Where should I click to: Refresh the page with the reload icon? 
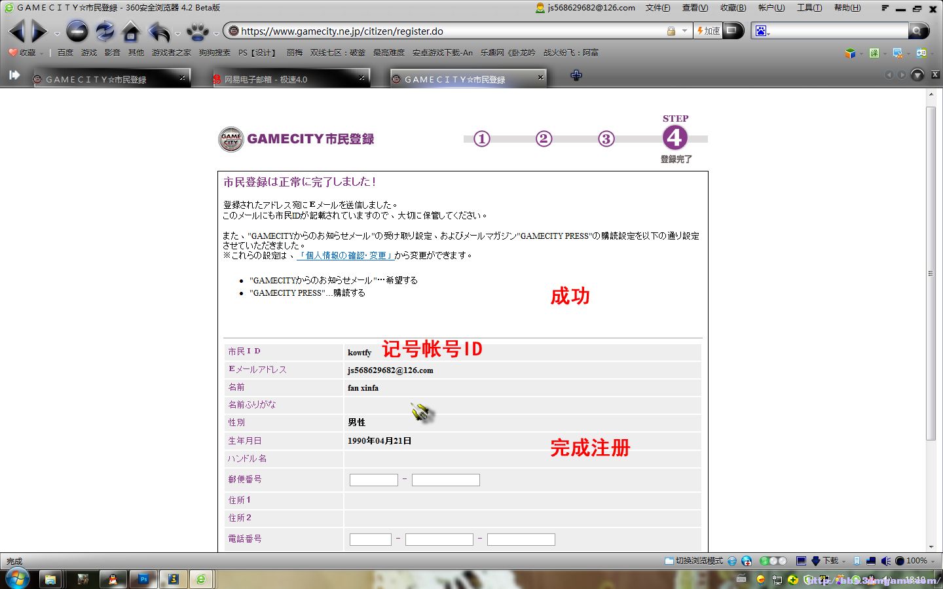click(104, 31)
